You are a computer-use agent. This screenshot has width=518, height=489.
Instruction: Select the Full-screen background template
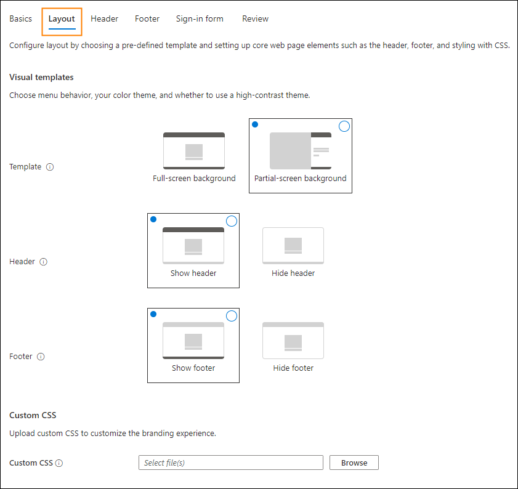[194, 157]
